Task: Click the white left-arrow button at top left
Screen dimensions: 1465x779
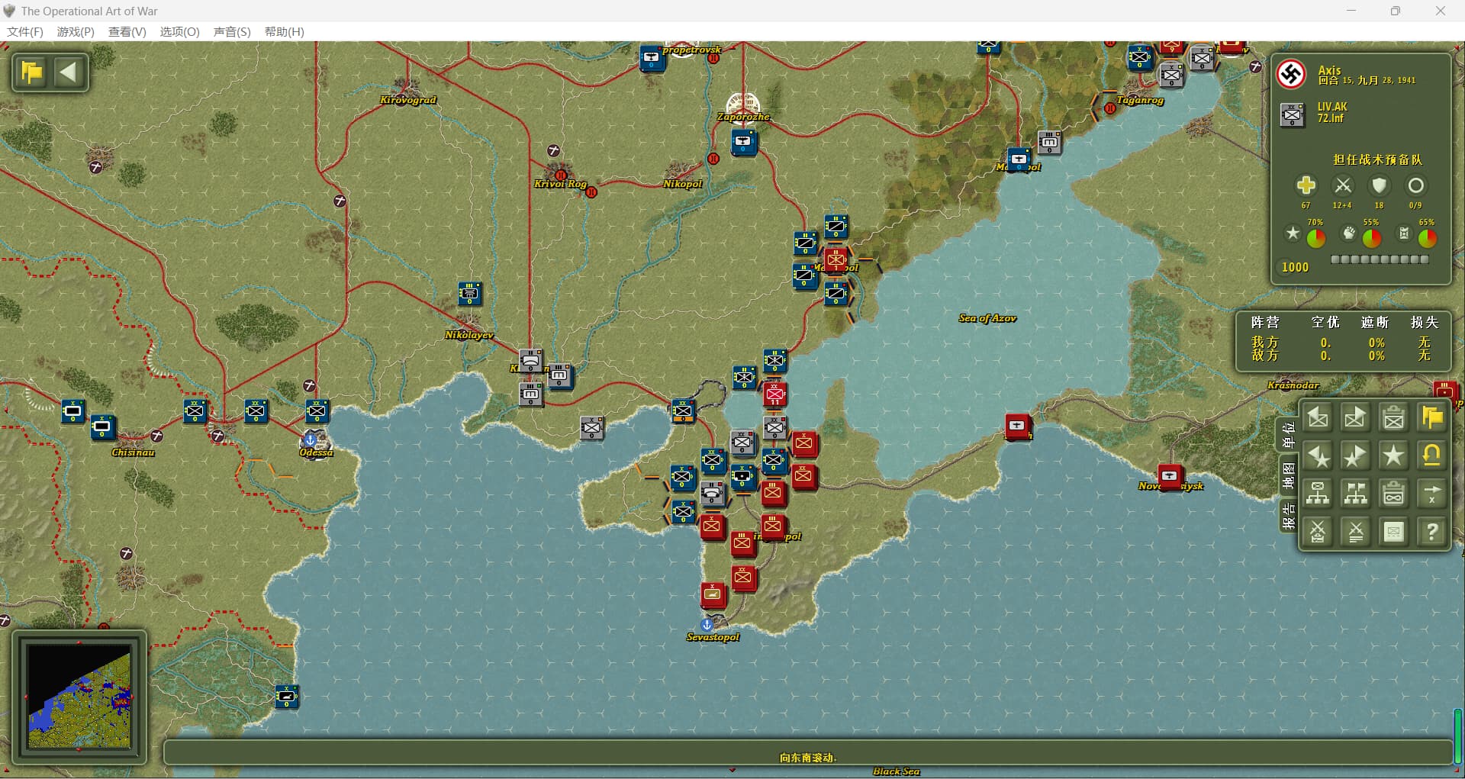Action: pos(69,72)
